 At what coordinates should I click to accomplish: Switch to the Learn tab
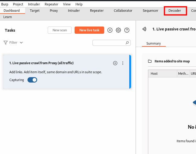(x=8, y=17)
